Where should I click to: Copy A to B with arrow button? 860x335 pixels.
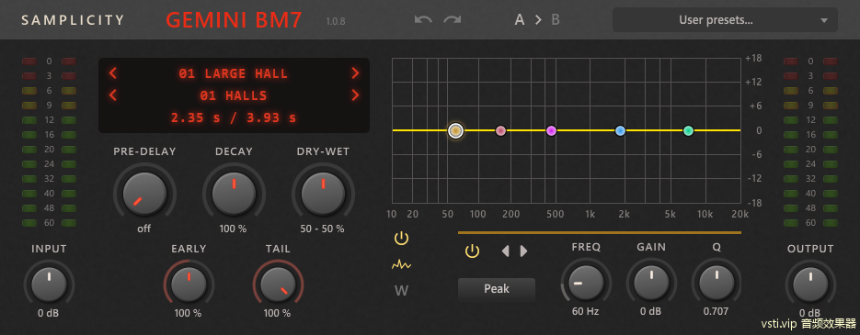(x=538, y=20)
